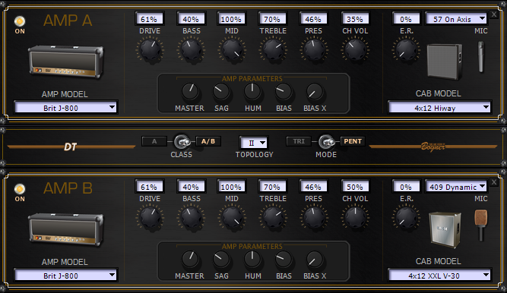Click the Amp B Drive knob
This screenshot has height=293, width=507.
[x=150, y=217]
